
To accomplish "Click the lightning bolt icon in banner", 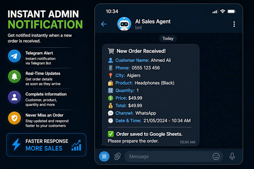I will click(x=16, y=144).
